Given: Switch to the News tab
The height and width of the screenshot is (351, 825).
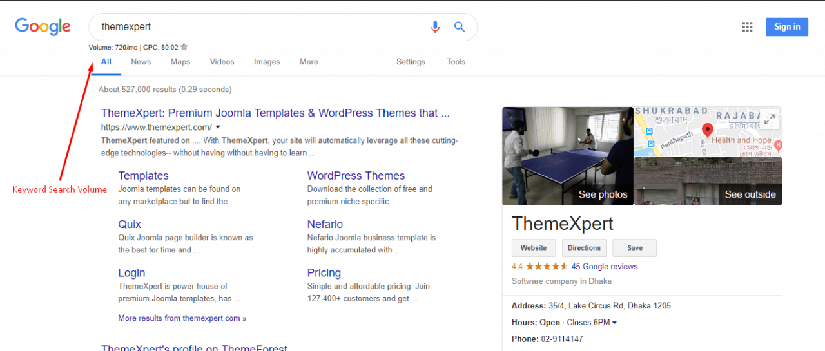Looking at the screenshot, I should [x=141, y=62].
